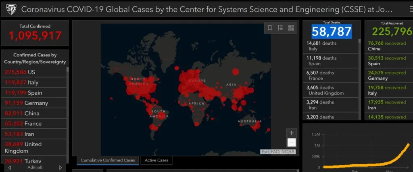The image size is (413, 172).
Task: Select Italy 19,758 recovered entry
Action: tap(389, 90)
